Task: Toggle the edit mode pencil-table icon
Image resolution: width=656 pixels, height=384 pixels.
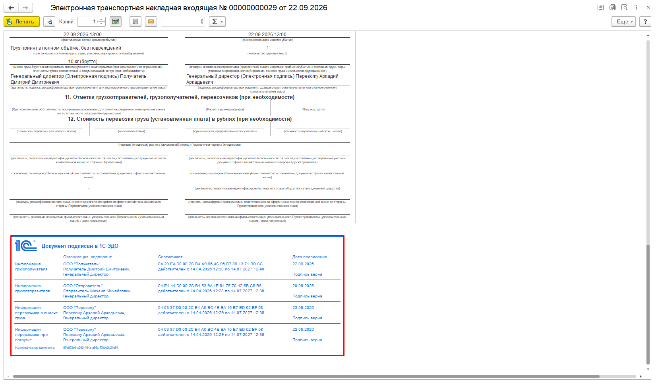Action: point(116,21)
